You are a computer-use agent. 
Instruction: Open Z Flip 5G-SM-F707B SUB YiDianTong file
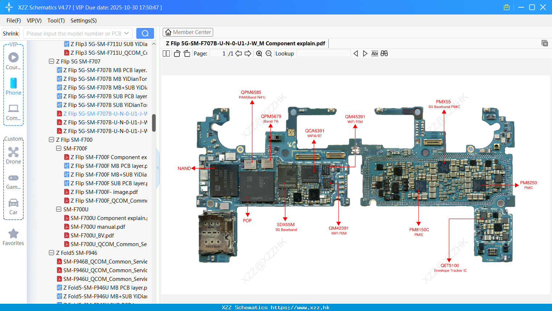point(102,105)
